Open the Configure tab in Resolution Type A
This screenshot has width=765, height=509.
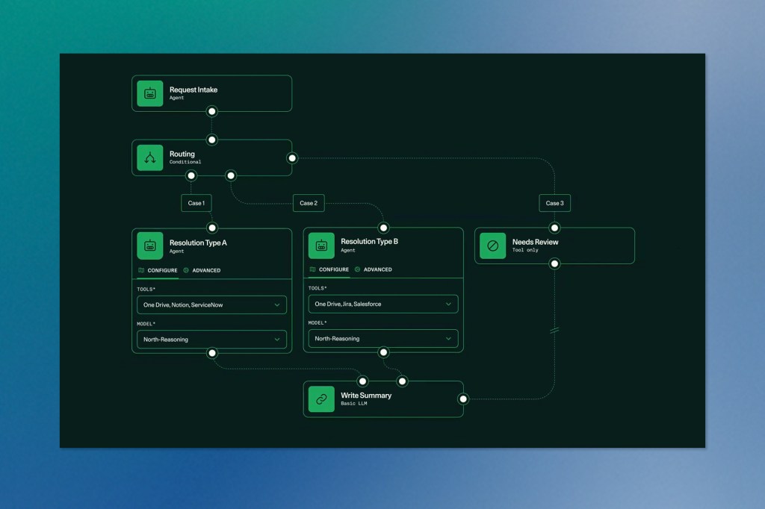pyautogui.click(x=158, y=271)
